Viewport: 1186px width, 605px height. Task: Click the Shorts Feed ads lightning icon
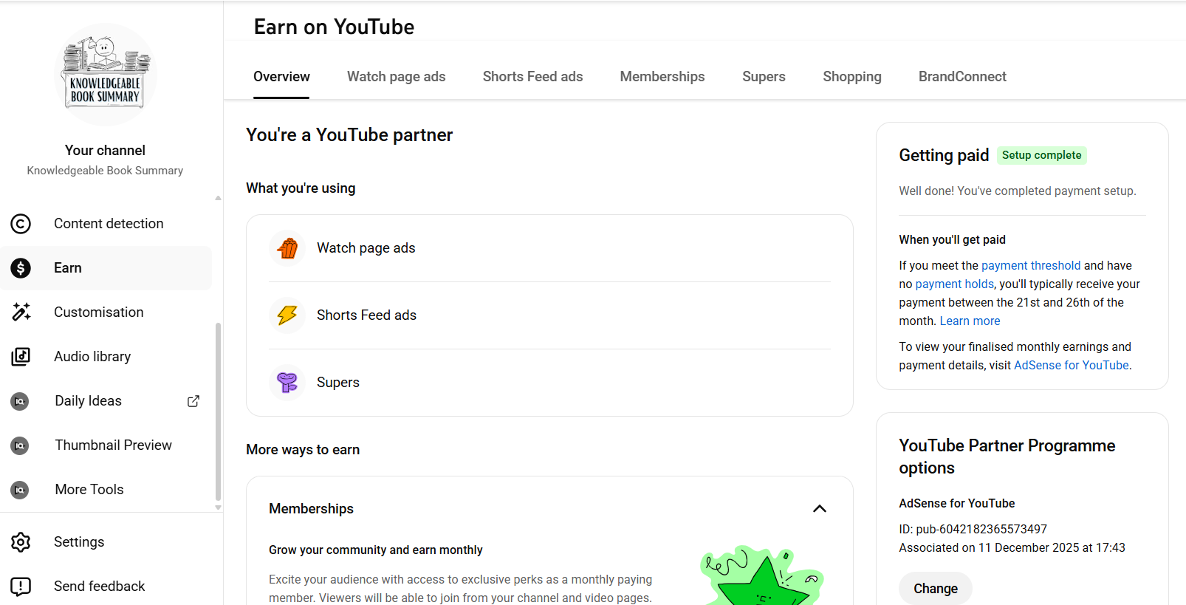pyautogui.click(x=287, y=315)
